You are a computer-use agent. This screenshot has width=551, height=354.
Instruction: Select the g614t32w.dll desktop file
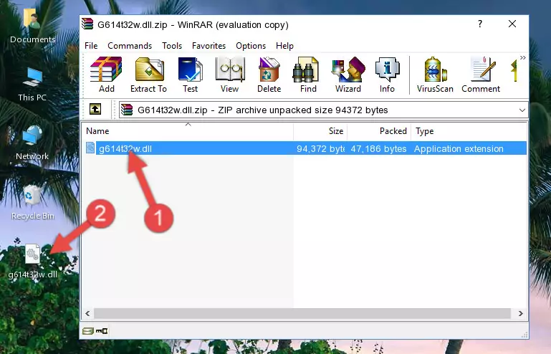click(x=32, y=262)
